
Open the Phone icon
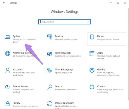92,37
